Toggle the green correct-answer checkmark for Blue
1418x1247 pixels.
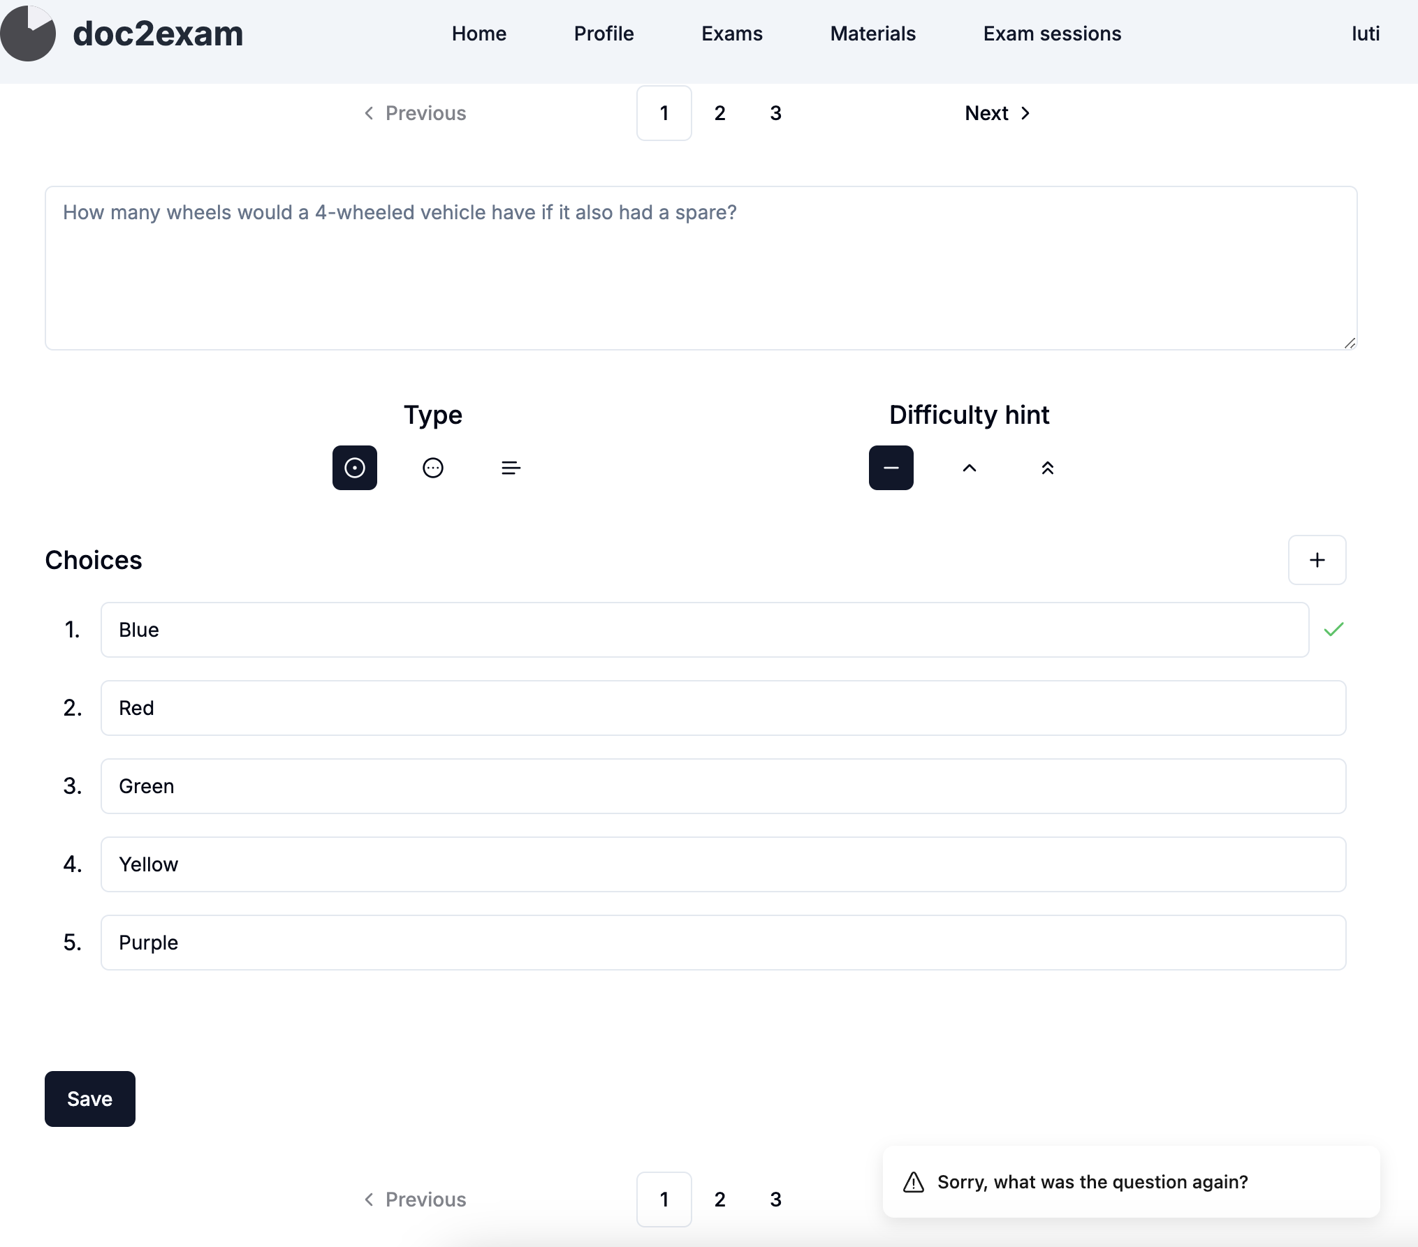point(1333,630)
